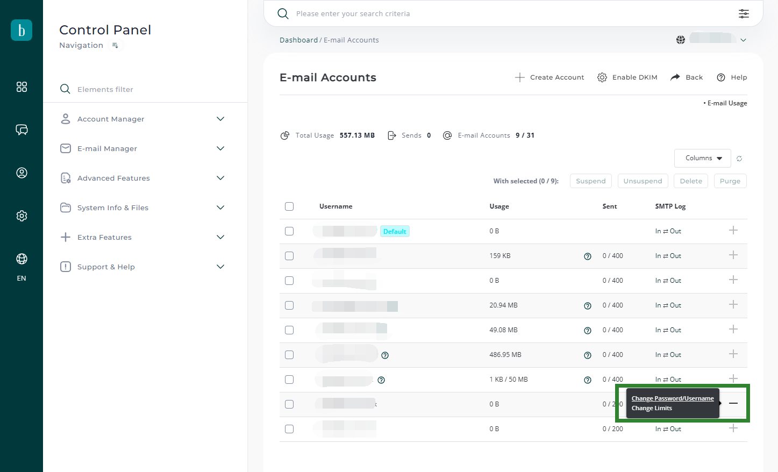Select the checkbox for the 486.95 MB row

click(289, 355)
